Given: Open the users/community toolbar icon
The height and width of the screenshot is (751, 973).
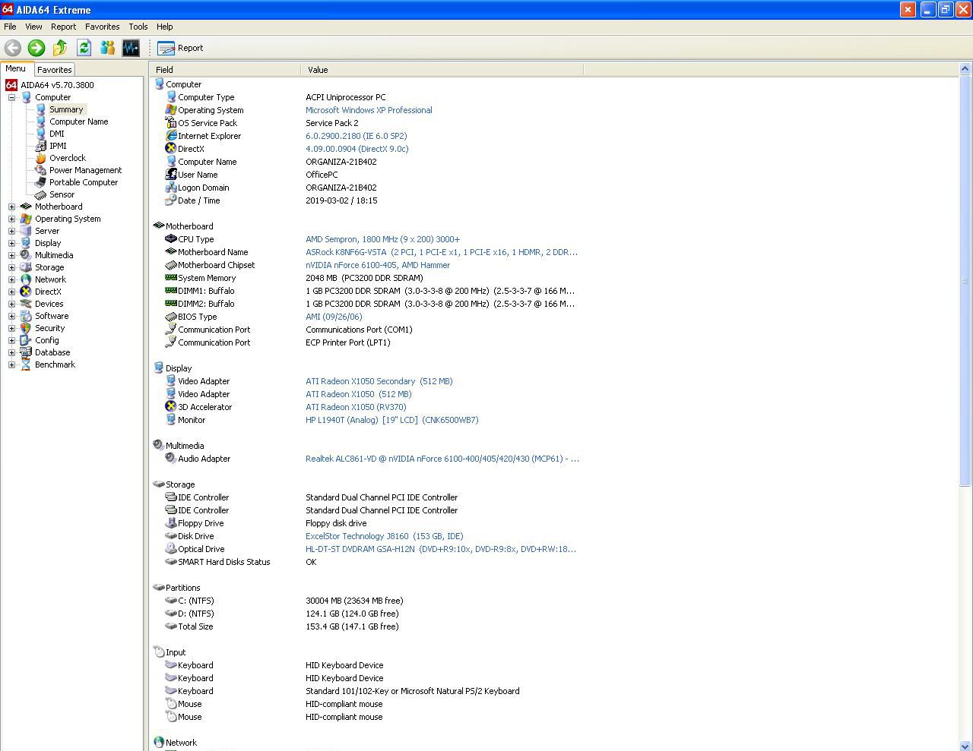Looking at the screenshot, I should 107,48.
